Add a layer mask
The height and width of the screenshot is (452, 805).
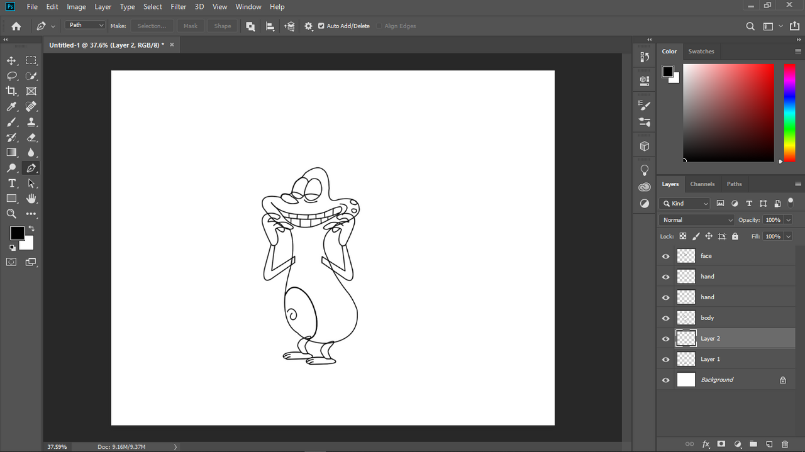[722, 444]
